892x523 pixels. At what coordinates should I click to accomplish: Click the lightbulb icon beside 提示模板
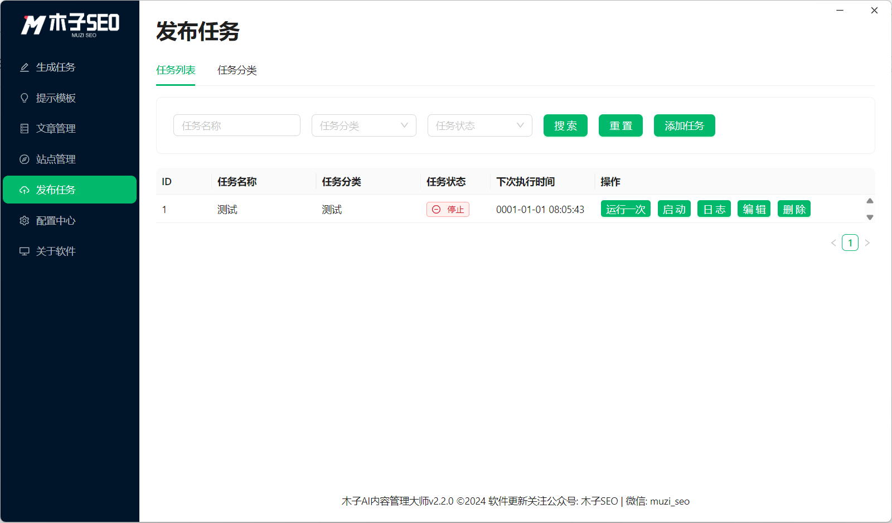click(x=25, y=98)
